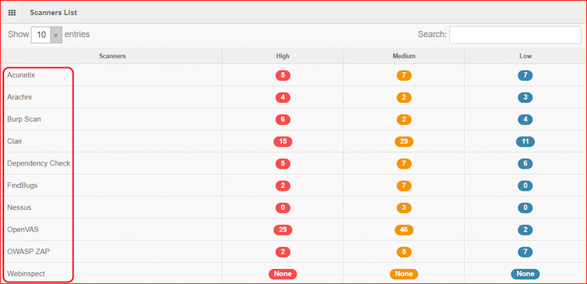Open the Webinspect scanner entry
The image size is (587, 284).
click(x=26, y=274)
